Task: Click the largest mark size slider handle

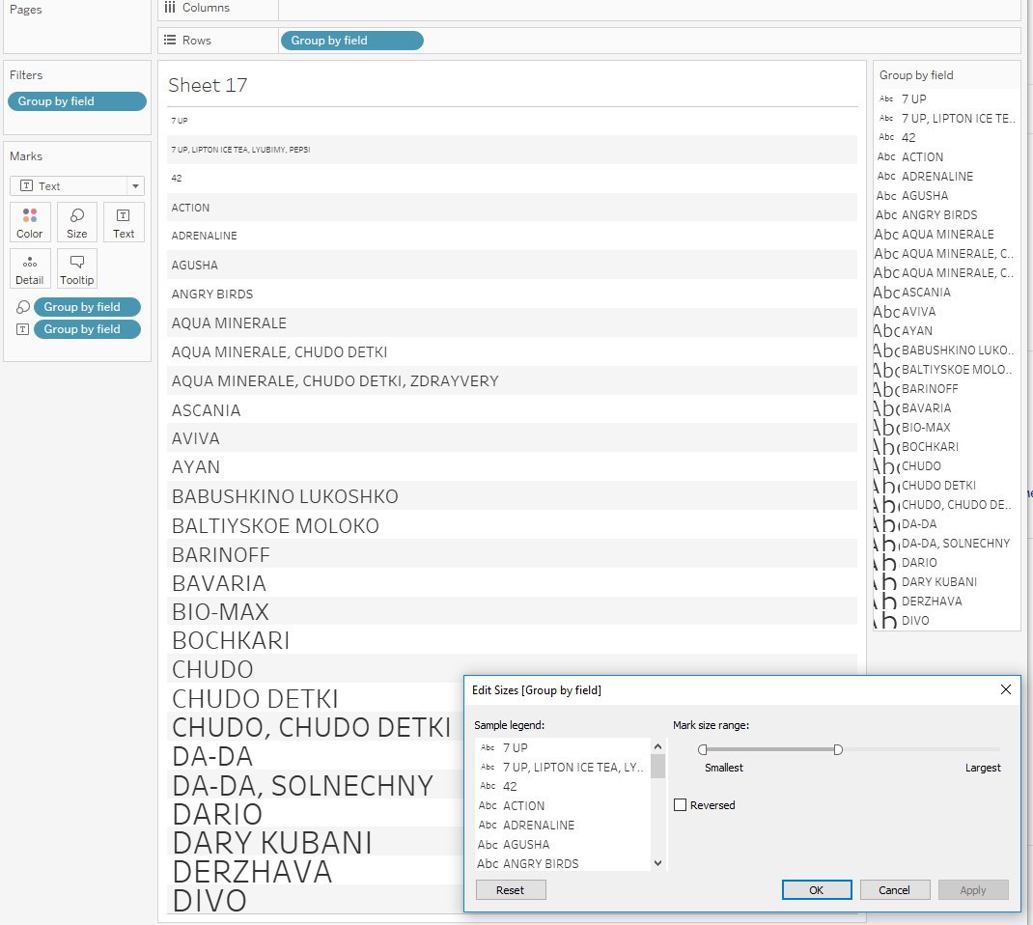Action: 837,749
